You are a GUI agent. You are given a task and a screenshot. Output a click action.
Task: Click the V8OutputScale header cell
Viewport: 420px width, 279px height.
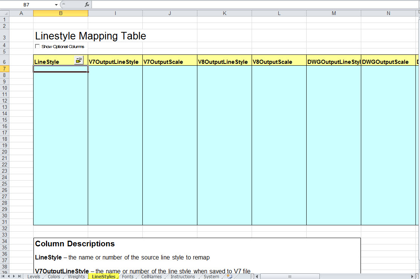click(x=279, y=60)
